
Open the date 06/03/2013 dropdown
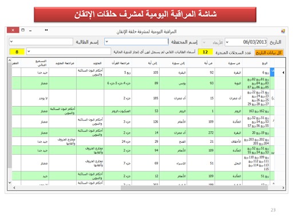(227, 42)
